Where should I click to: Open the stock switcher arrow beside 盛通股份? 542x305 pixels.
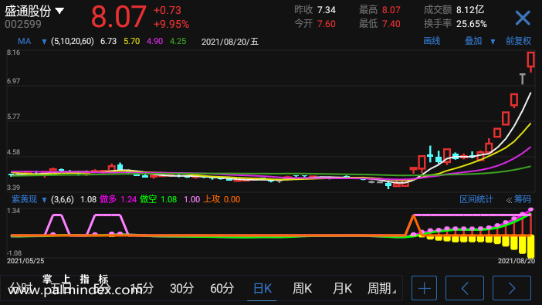[x=59, y=11]
